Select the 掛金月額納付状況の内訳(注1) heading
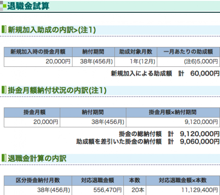This screenshot has width=220, height=195. coord(57,90)
